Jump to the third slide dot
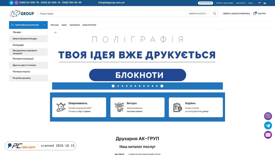The image size is (275, 155). [127, 86]
